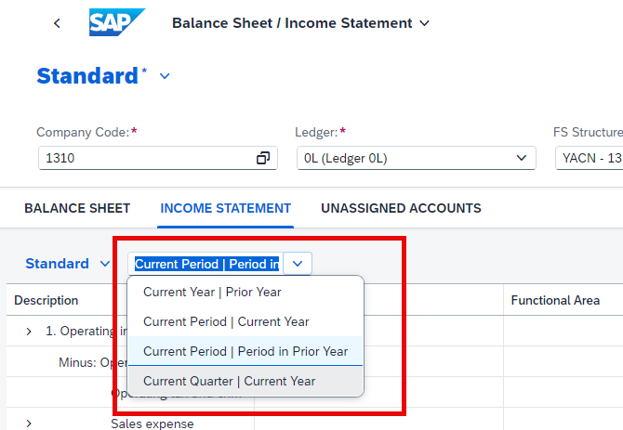Image resolution: width=623 pixels, height=430 pixels.
Task: Open Company Code value help icon
Action: 263,158
